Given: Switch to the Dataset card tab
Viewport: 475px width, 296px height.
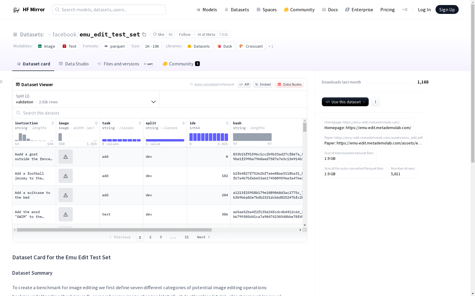Looking at the screenshot, I should point(33,64).
